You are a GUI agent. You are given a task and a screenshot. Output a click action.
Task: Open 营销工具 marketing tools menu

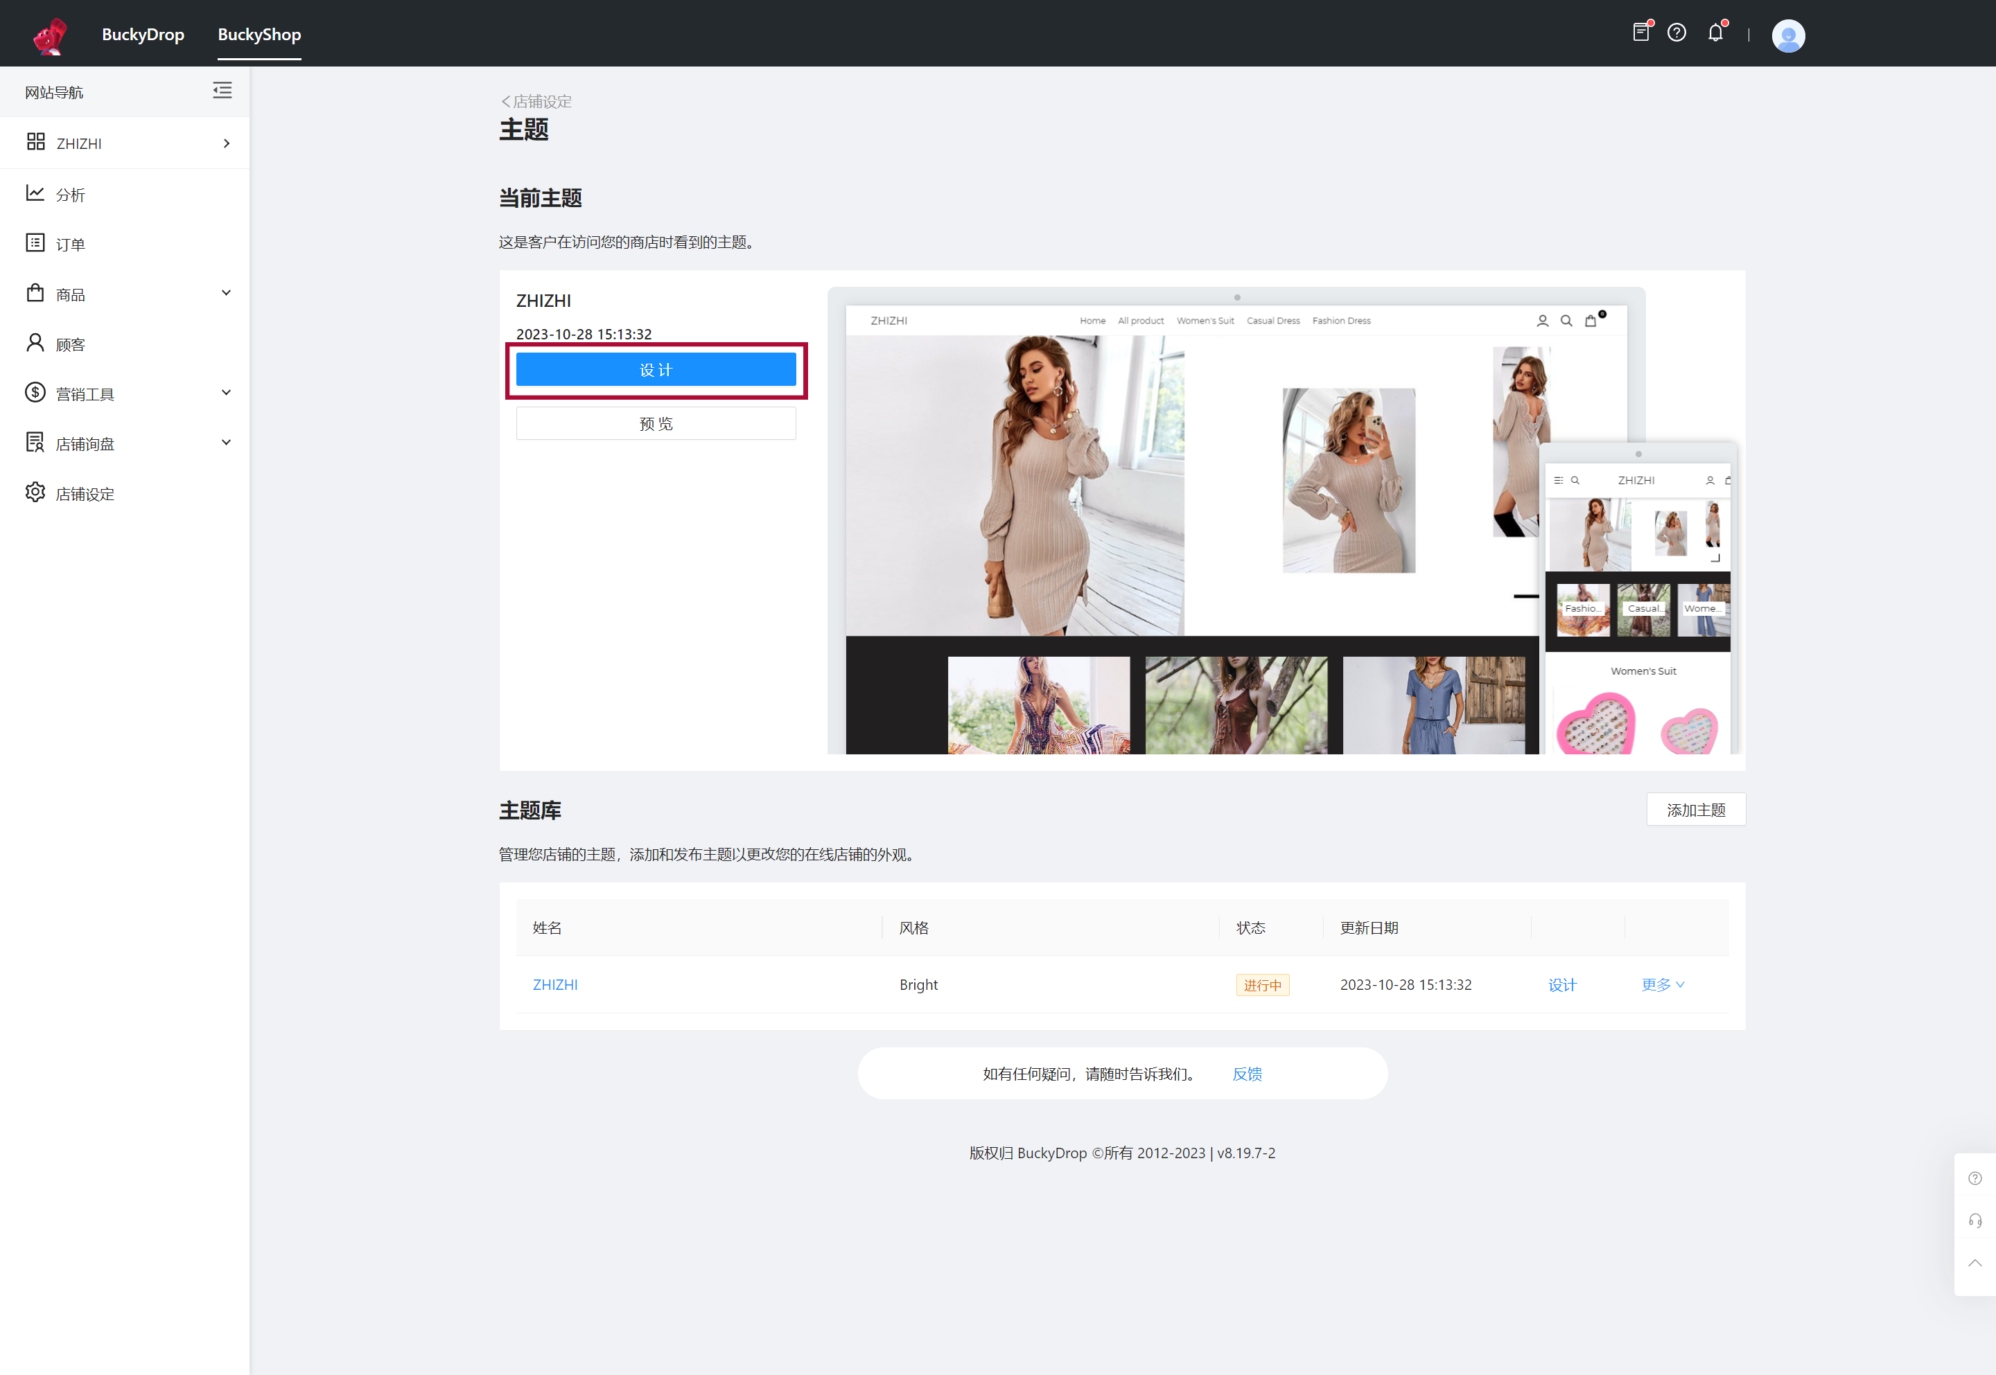(x=128, y=393)
